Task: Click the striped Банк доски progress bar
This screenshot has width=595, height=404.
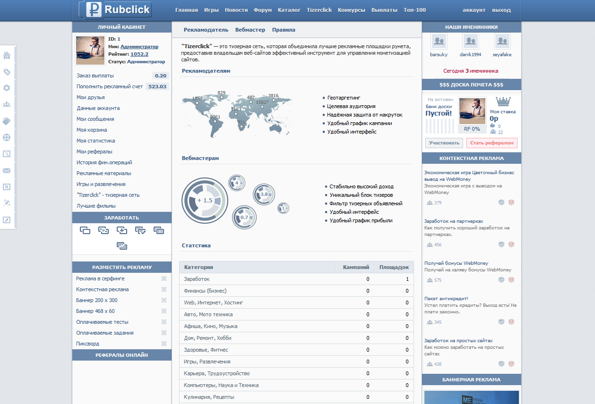Action: point(440,126)
